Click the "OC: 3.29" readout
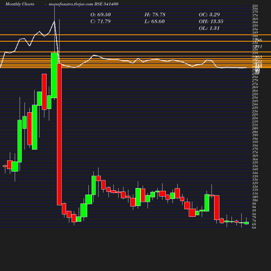 (x=209, y=15)
